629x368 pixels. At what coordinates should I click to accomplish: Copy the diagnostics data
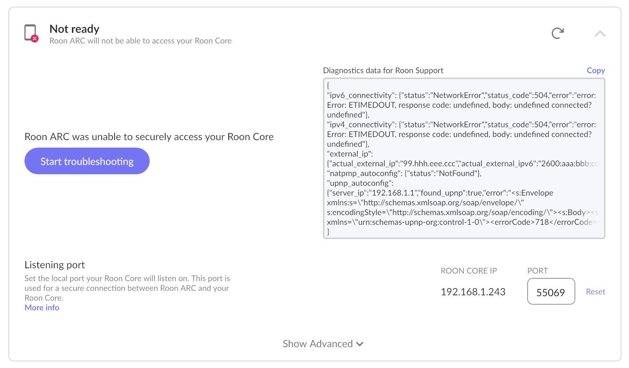[x=596, y=70]
